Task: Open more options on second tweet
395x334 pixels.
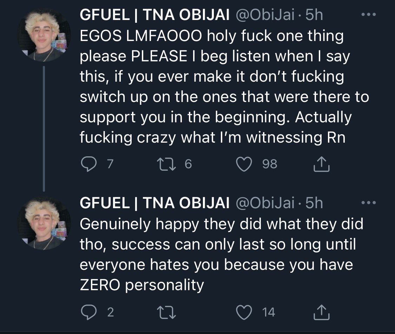Action: (x=369, y=203)
